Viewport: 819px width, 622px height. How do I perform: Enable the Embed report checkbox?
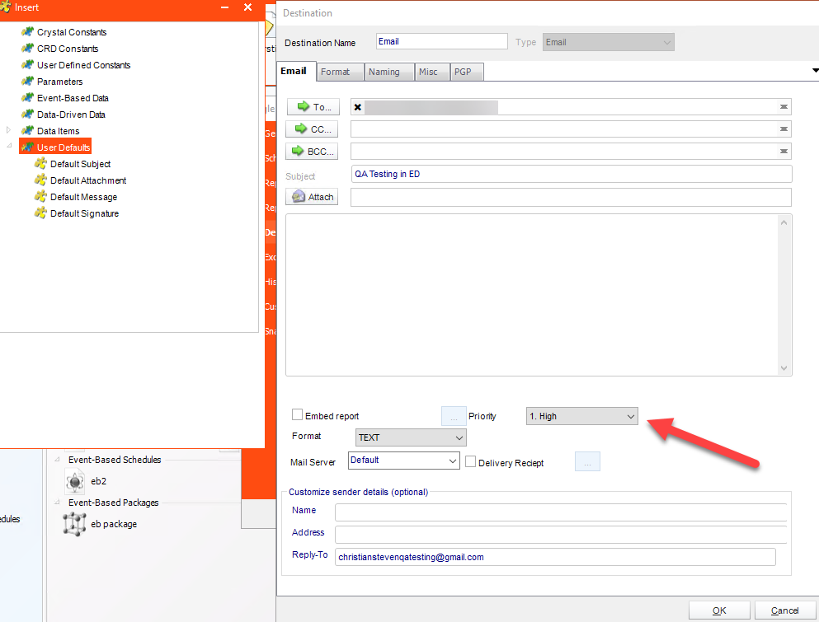298,416
